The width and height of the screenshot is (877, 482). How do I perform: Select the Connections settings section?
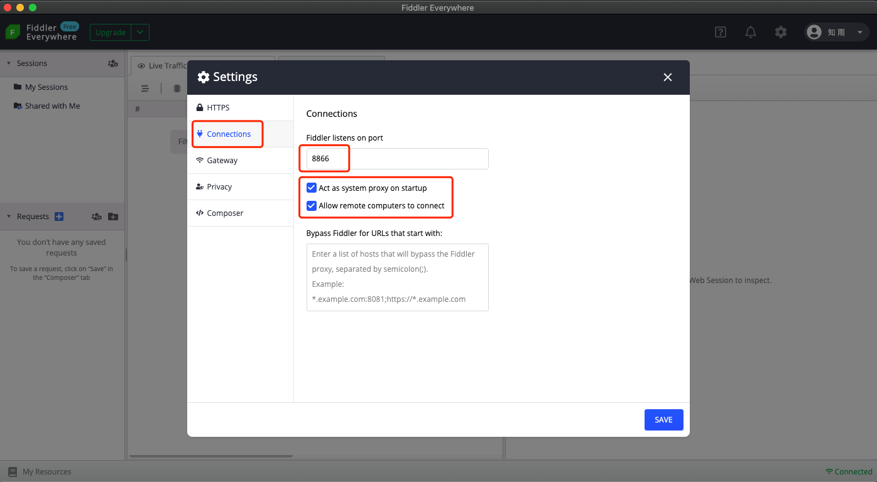point(241,134)
